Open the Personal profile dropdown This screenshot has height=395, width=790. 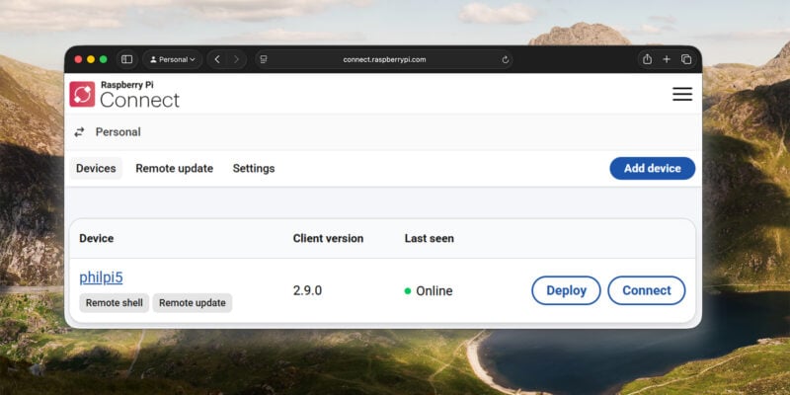[x=172, y=59]
